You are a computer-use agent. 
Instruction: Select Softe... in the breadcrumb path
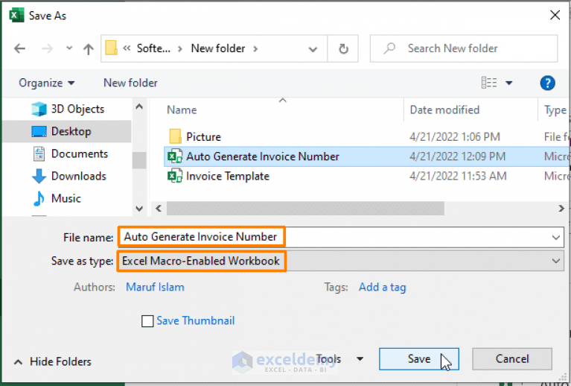[x=153, y=48]
